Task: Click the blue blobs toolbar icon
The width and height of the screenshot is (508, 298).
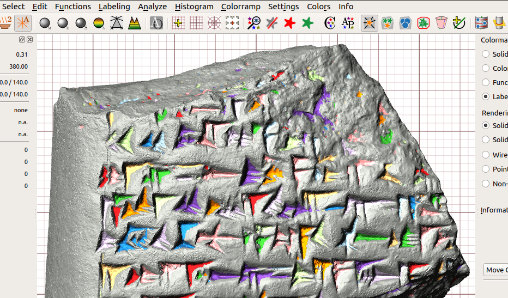Action: pyautogui.click(x=405, y=23)
